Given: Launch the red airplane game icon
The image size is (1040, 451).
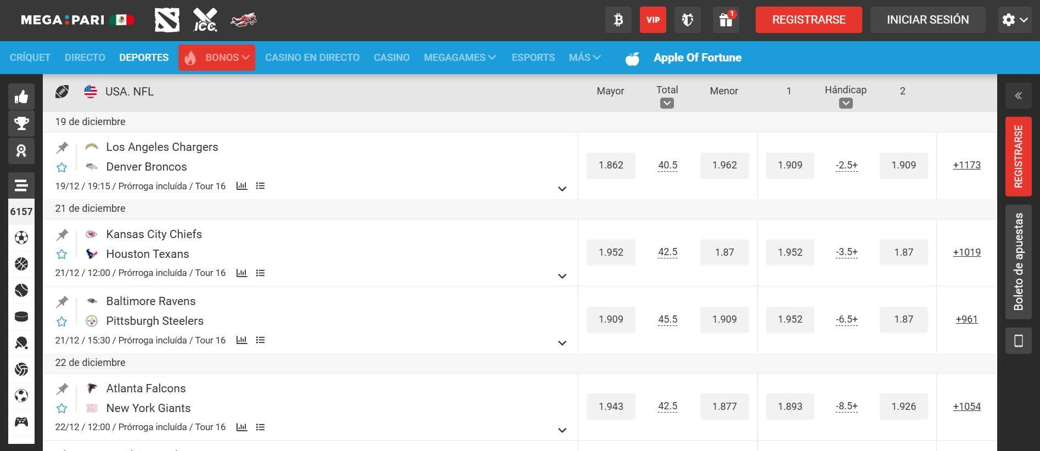Looking at the screenshot, I should coord(244,20).
